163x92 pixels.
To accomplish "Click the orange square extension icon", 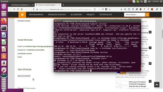I will (x=152, y=9).
